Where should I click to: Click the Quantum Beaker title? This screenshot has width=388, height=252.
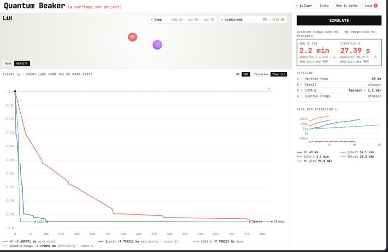pos(34,6)
